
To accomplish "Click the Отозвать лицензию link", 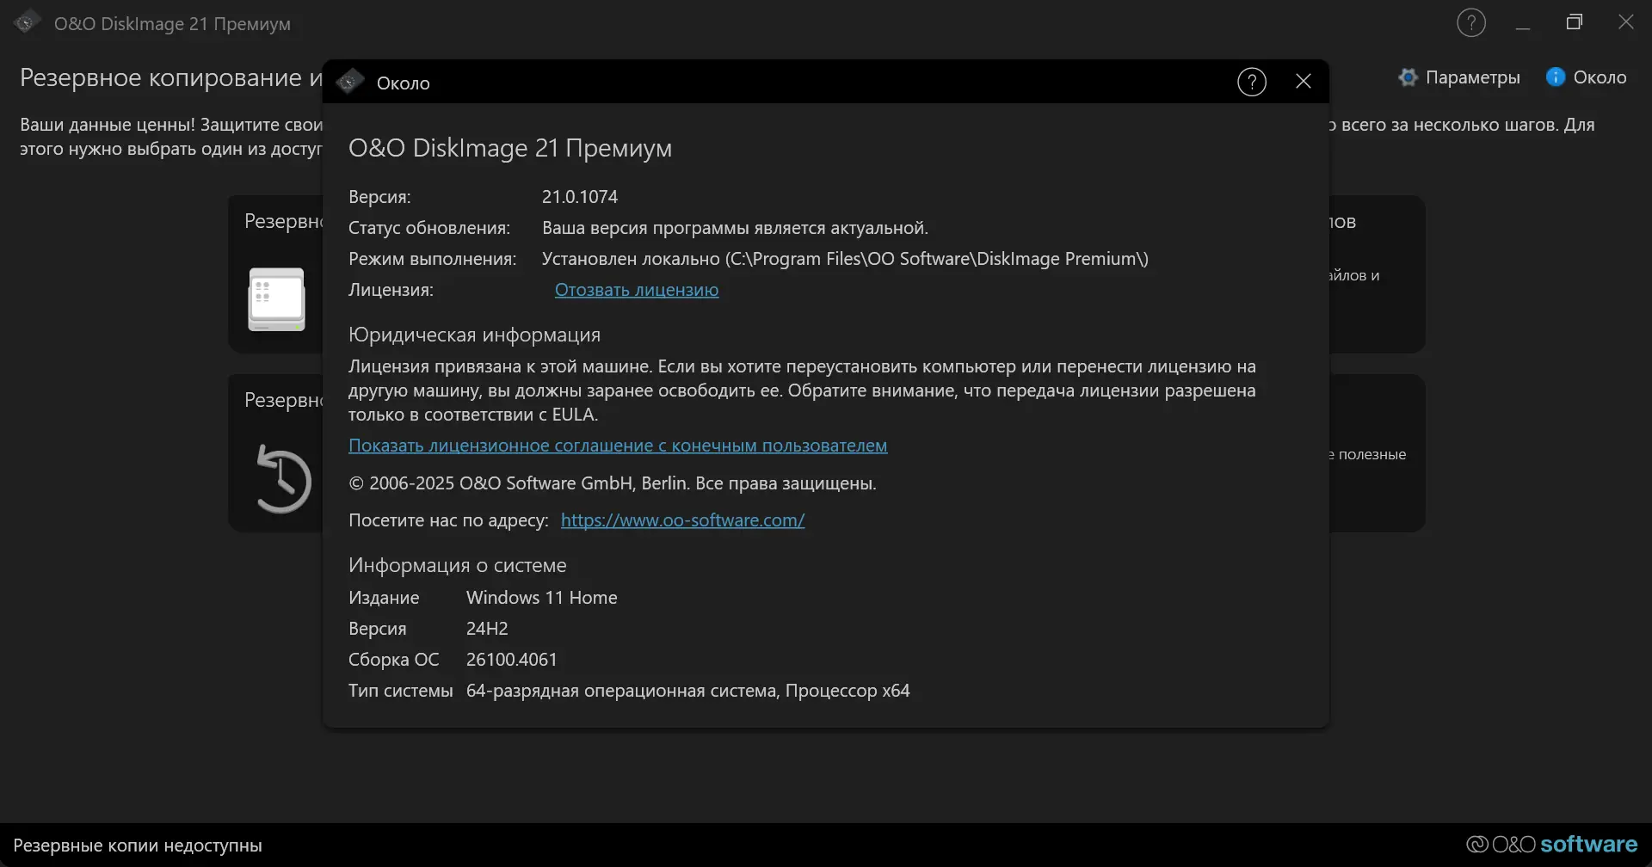I will coord(636,290).
